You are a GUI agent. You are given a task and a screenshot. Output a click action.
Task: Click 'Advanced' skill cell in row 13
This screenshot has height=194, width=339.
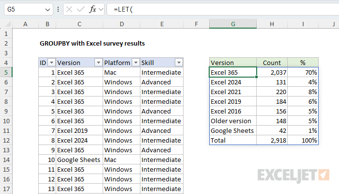pos(162,150)
